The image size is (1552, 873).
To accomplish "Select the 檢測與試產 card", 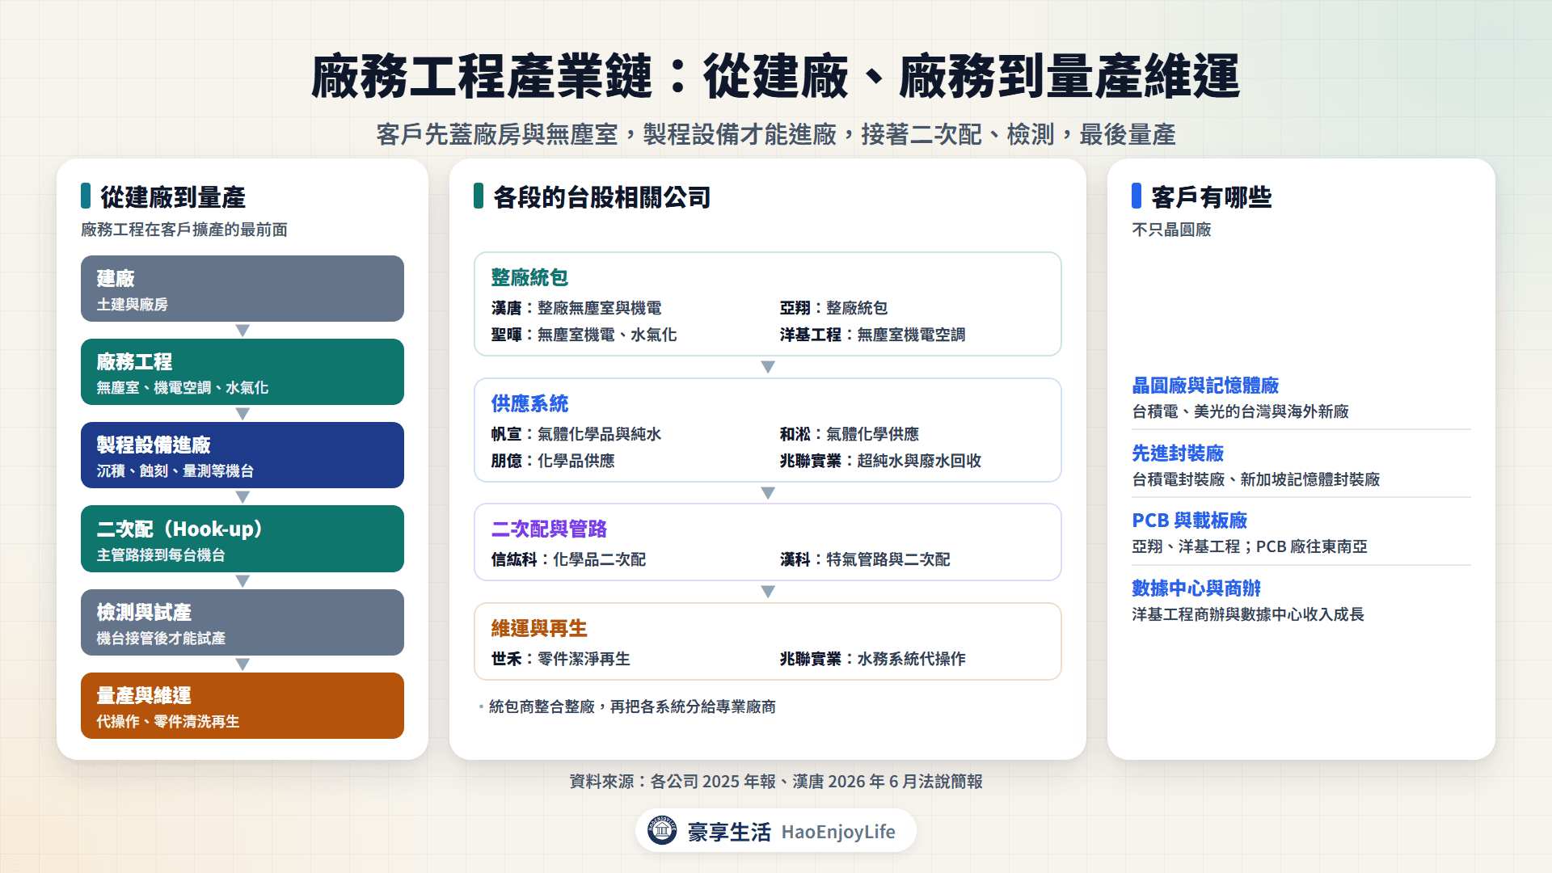I will click(x=242, y=622).
